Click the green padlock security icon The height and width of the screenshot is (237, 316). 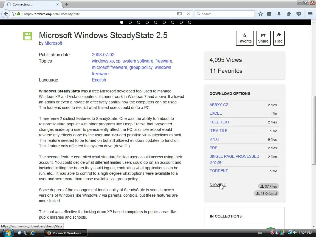point(19,14)
